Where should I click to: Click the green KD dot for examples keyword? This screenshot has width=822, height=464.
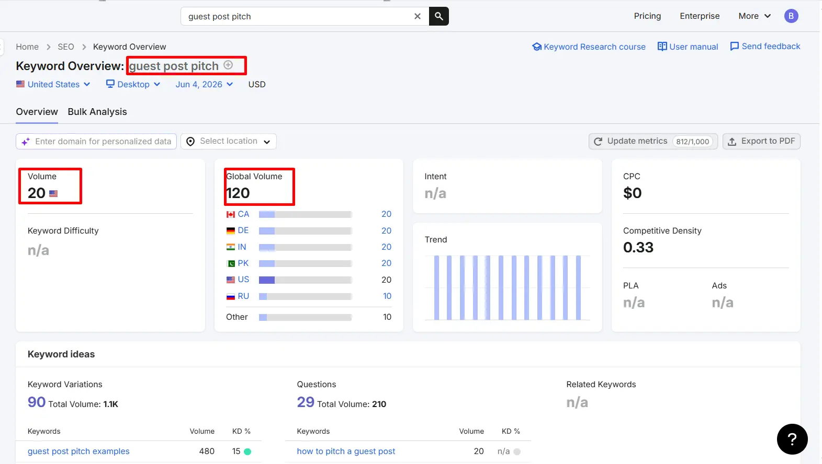coord(247,451)
